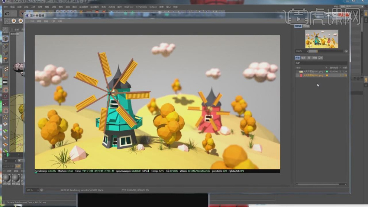Select the texture mode checkerboard icon
The width and height of the screenshot is (368, 207).
tap(5, 69)
